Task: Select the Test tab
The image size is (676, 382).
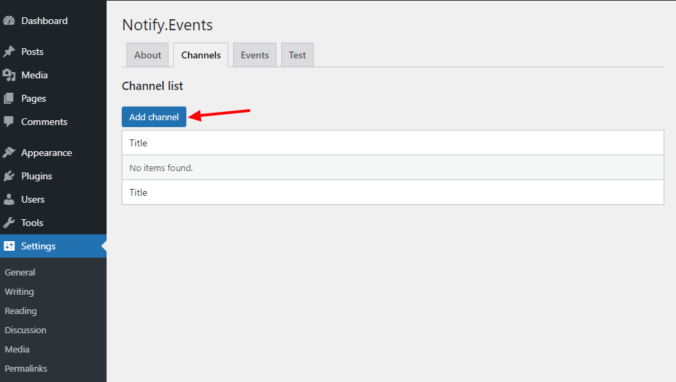Action: (297, 55)
